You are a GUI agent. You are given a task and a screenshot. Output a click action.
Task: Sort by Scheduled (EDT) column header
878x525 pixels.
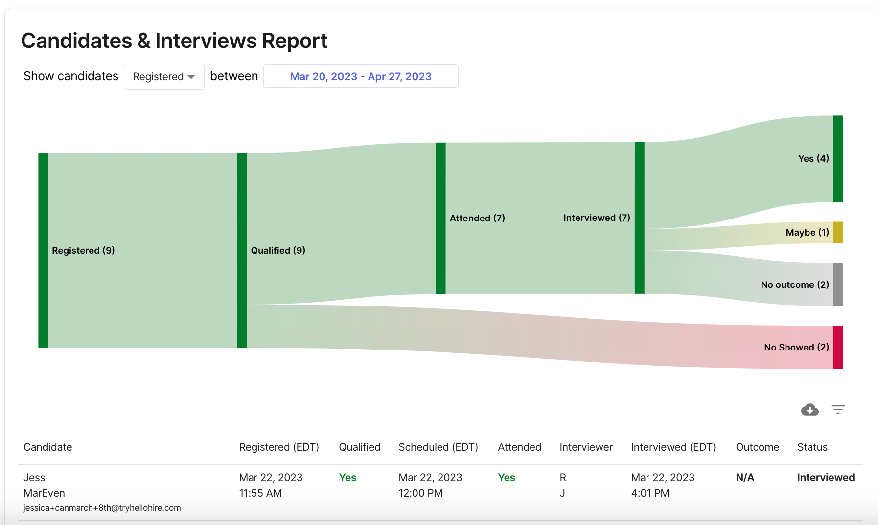pos(439,447)
